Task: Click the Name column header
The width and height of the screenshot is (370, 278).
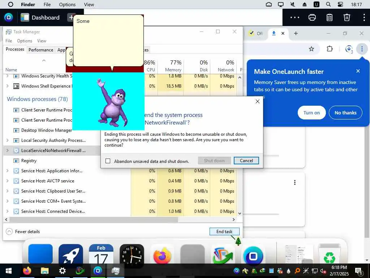Action: pos(11,70)
